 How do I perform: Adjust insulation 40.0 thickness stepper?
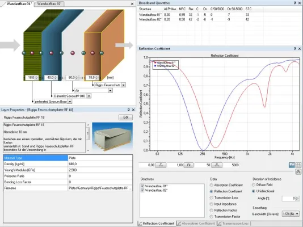pyautogui.click(x=56, y=78)
